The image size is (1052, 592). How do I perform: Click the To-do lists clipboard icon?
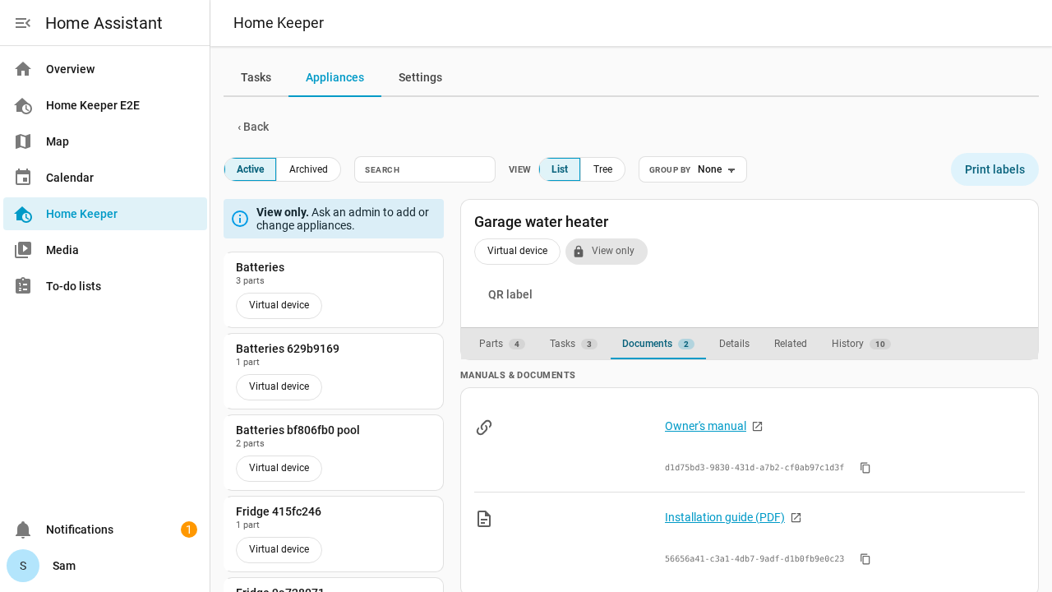click(x=23, y=286)
